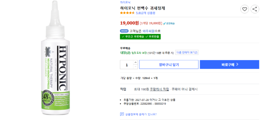Click the green 무조건 무료배송 banner
261x120 pixels.
[x=140, y=37]
